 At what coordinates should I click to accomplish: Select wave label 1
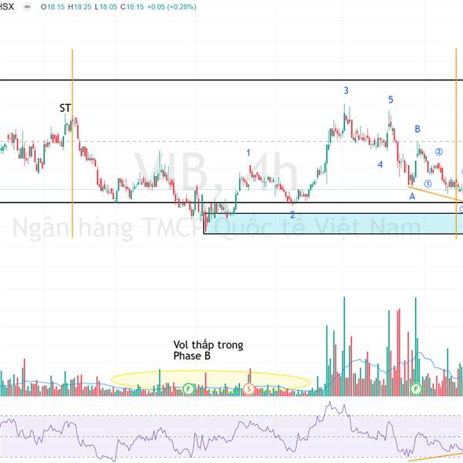[248, 153]
